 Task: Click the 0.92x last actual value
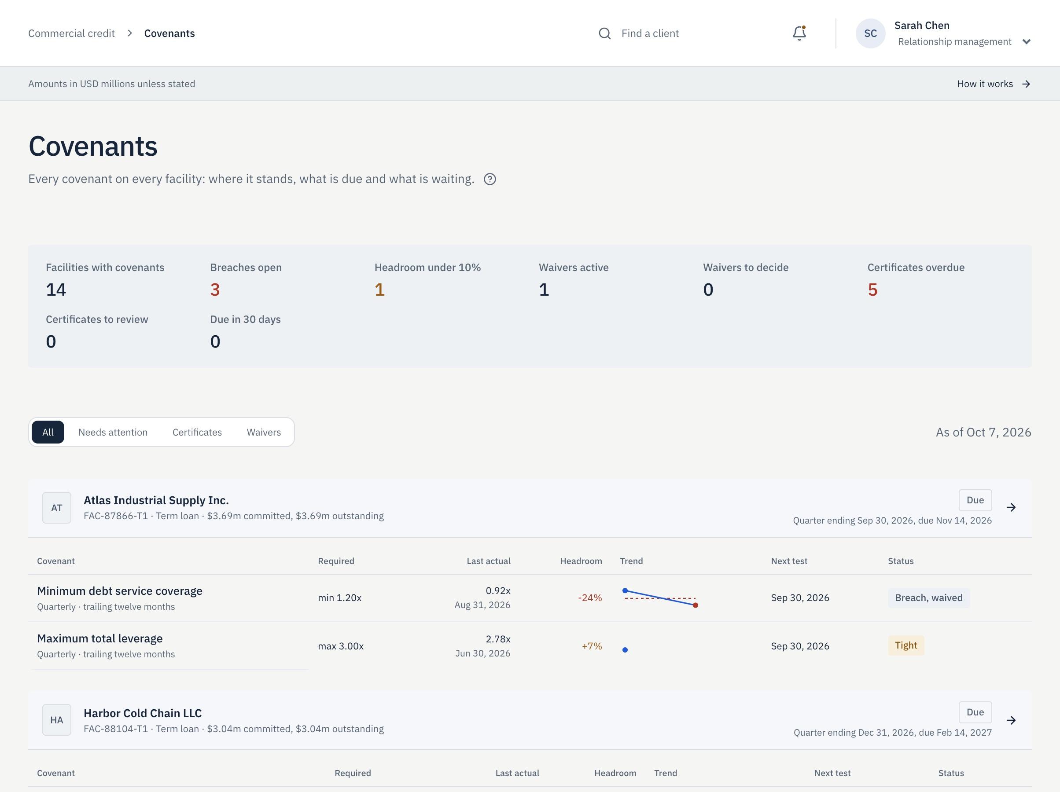click(x=498, y=591)
